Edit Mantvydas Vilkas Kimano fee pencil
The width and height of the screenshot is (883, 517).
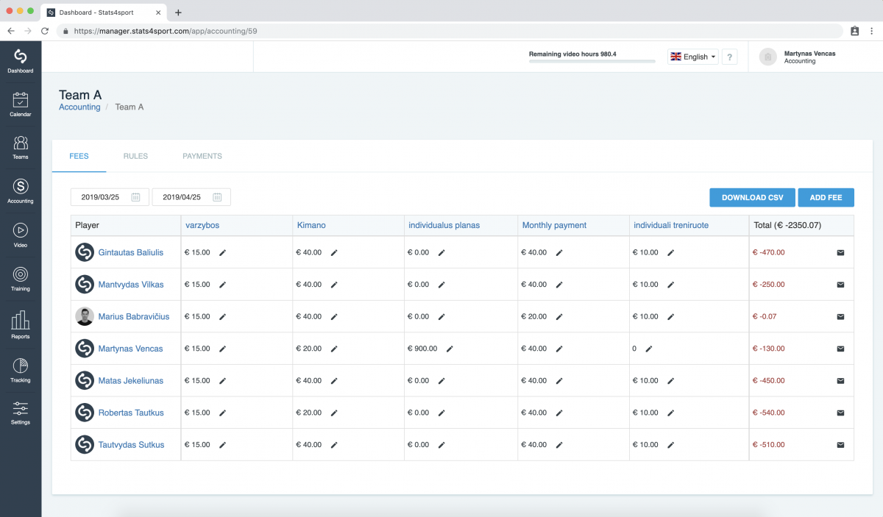pos(334,285)
